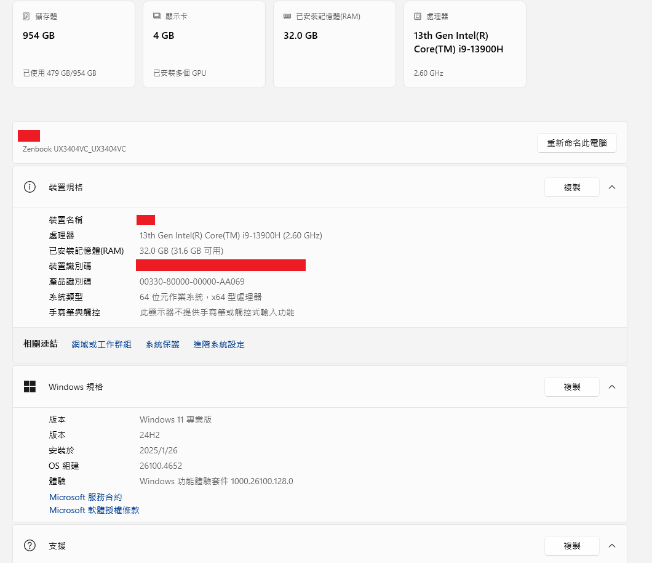Click the text 已安裝多個 GPU
Image resolution: width=652 pixels, height=563 pixels.
tap(180, 73)
